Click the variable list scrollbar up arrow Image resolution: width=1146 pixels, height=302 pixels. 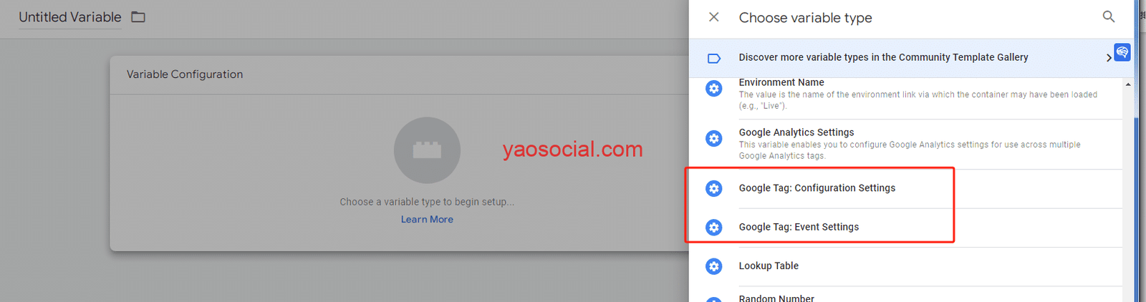pyautogui.click(x=1128, y=84)
